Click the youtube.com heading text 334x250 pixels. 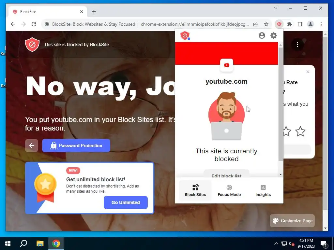coord(226,81)
